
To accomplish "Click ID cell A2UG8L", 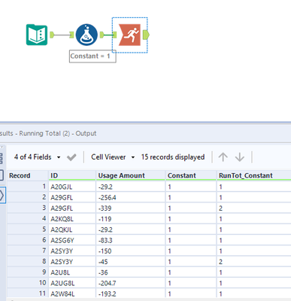I will (72, 283).
